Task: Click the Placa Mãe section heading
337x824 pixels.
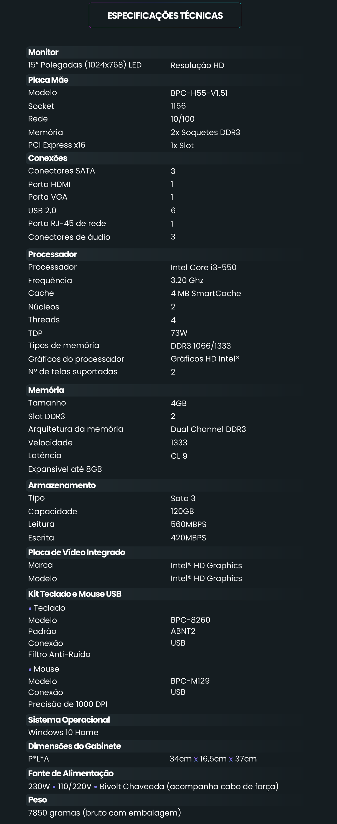Action: click(48, 80)
